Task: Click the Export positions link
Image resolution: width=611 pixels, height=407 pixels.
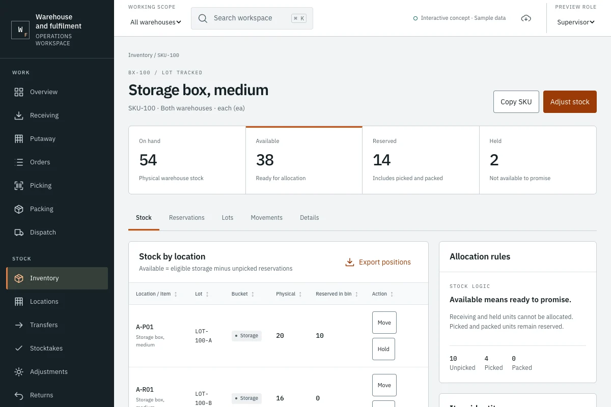Action: pos(378,263)
